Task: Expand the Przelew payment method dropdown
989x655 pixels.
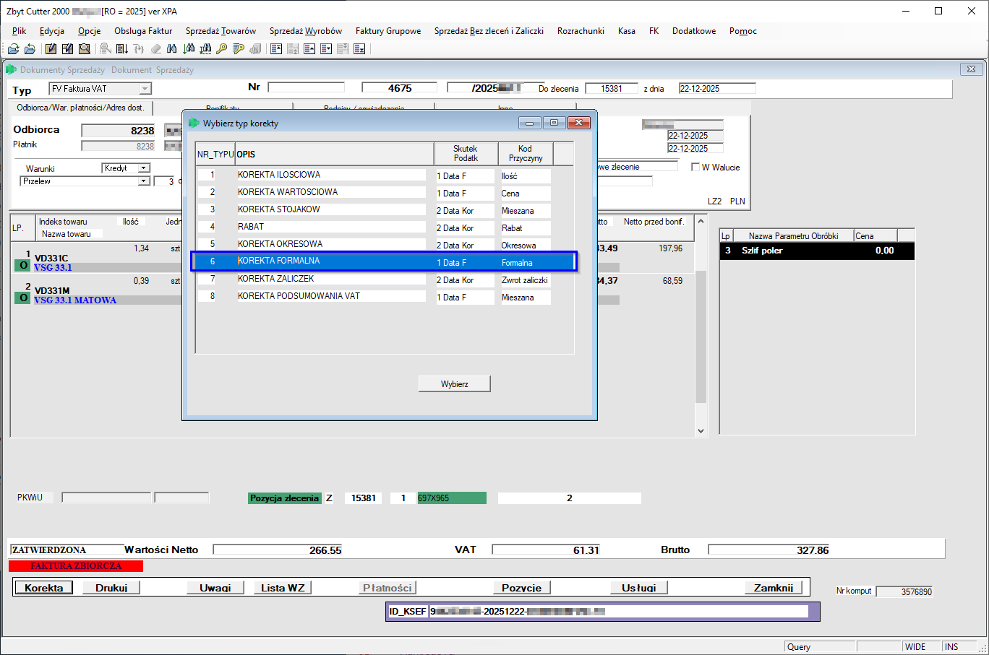Action: tap(143, 181)
